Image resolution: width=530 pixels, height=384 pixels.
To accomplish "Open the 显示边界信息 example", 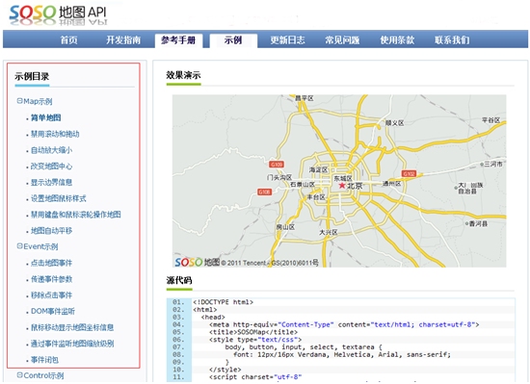I will click(51, 183).
